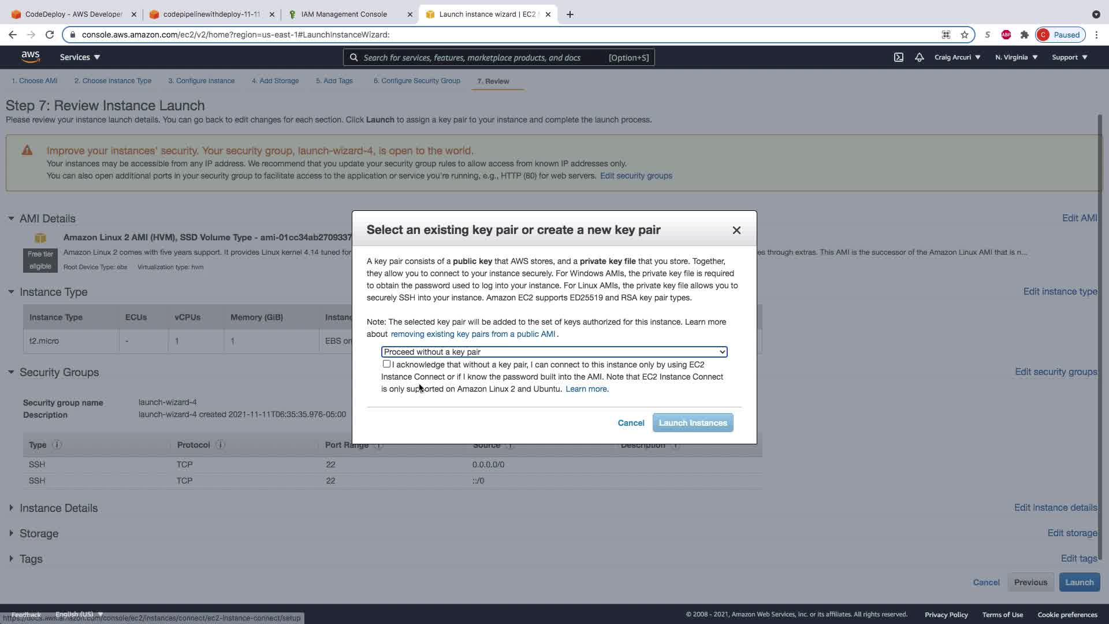Reload the page with the refresh icon
The width and height of the screenshot is (1109, 624).
pyautogui.click(x=50, y=35)
